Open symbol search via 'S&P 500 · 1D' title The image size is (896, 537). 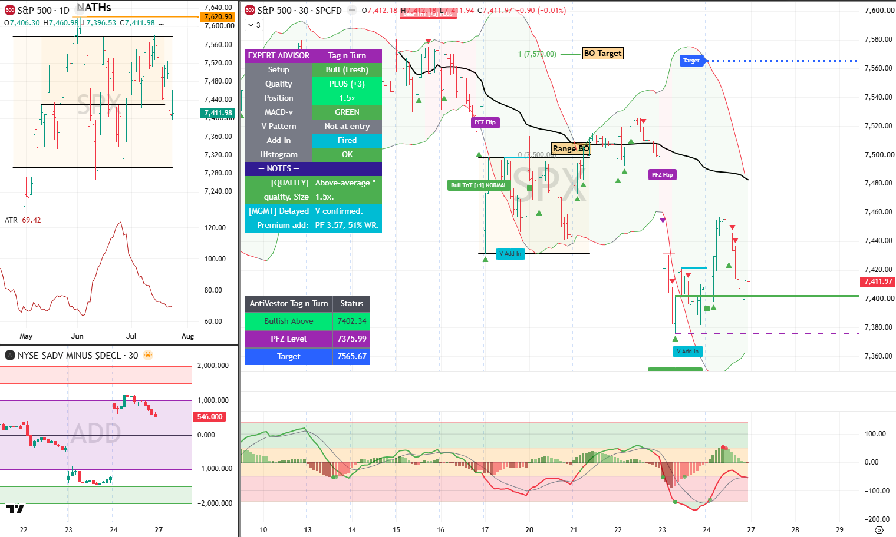tap(43, 10)
